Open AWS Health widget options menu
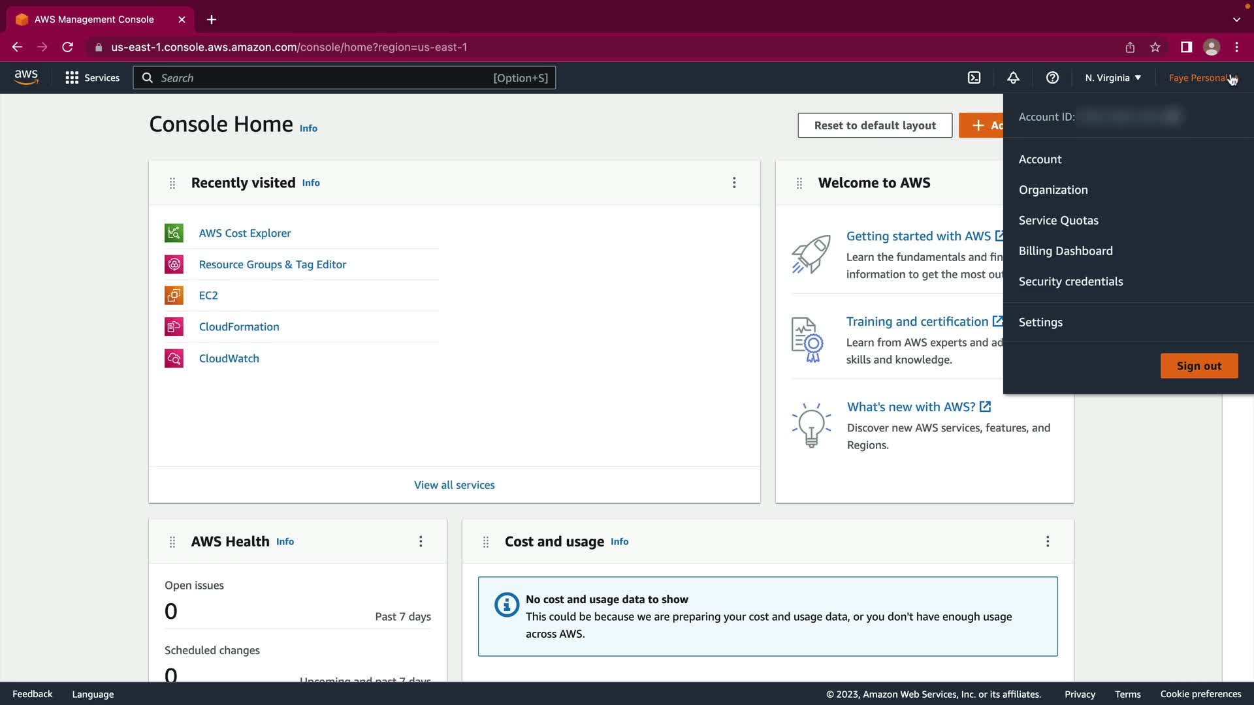Screen dimensions: 1254x705 421,542
